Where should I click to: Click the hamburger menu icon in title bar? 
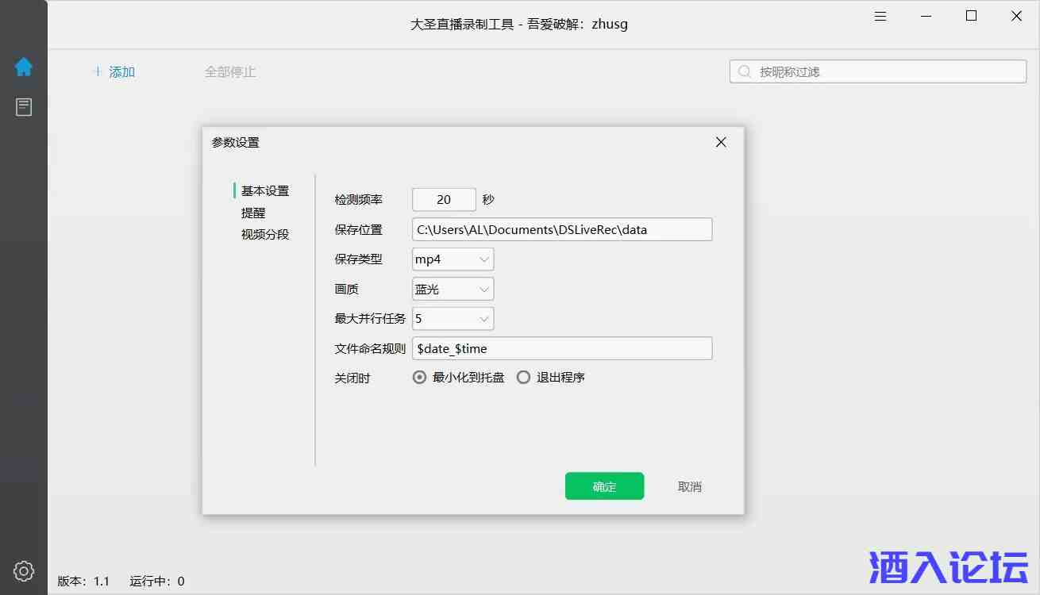[x=880, y=17]
